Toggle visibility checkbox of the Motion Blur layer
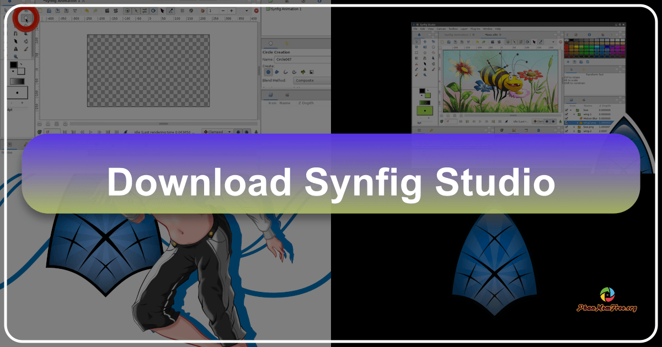The image size is (662, 347). [566, 118]
